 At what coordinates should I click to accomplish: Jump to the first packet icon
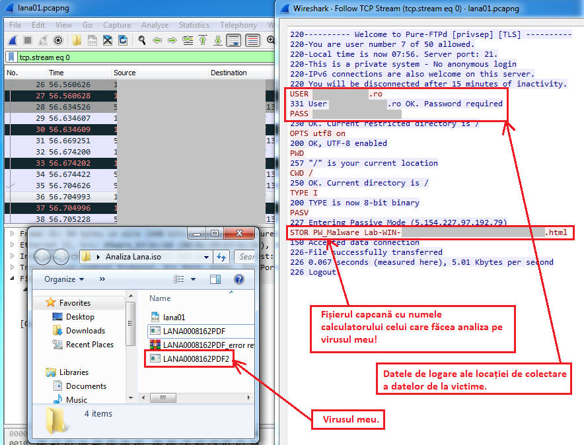pyautogui.click(x=203, y=40)
